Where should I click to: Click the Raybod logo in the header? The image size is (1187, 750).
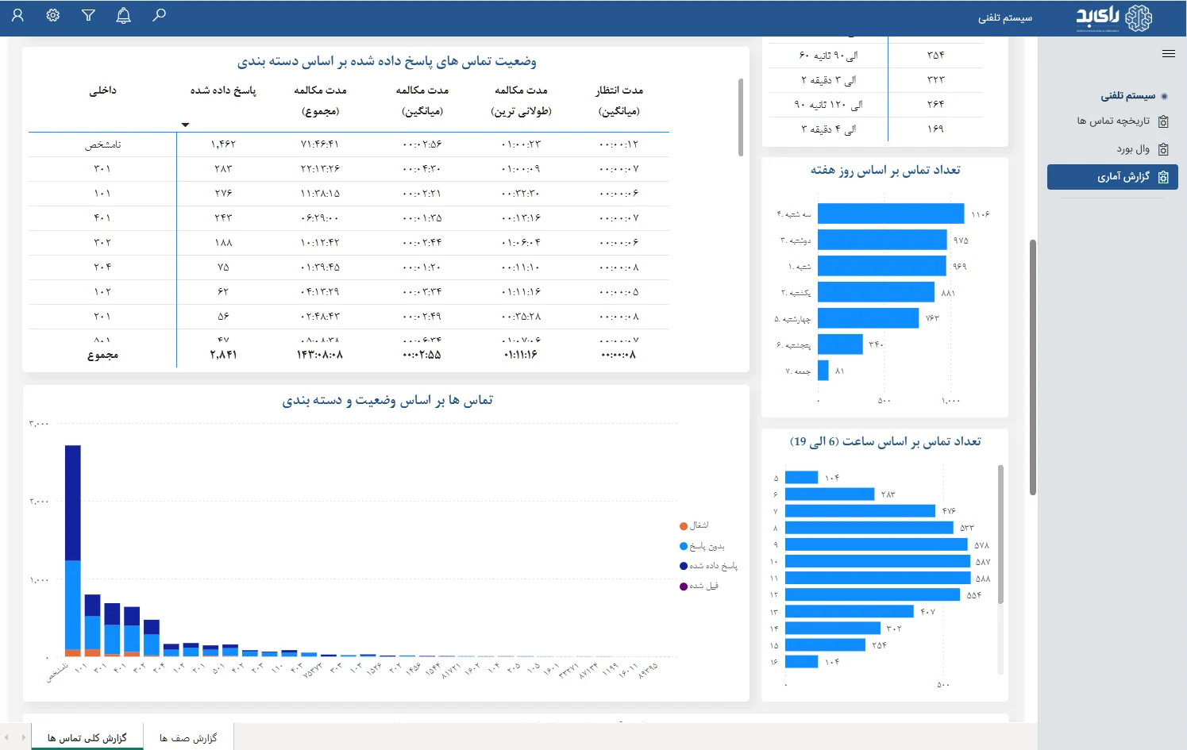[x=1114, y=17]
